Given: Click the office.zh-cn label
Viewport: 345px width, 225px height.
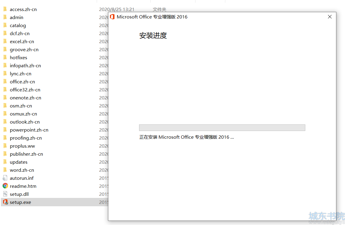Looking at the screenshot, I should 22,82.
